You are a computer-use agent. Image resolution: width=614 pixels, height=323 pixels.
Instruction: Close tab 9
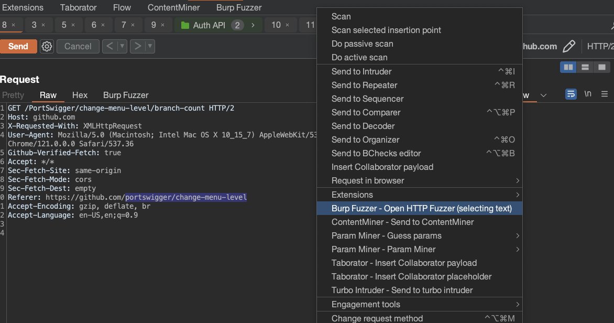(163, 25)
